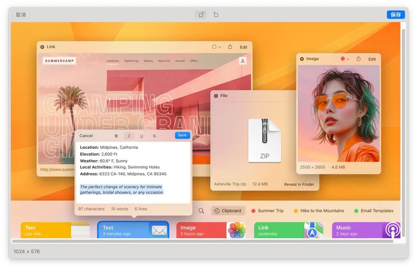Viewport: 417px width, 269px height.
Task: Click the share icon in Link window
Action: pos(230,47)
